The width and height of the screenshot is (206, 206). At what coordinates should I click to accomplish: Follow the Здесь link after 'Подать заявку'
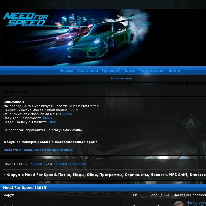(53, 122)
